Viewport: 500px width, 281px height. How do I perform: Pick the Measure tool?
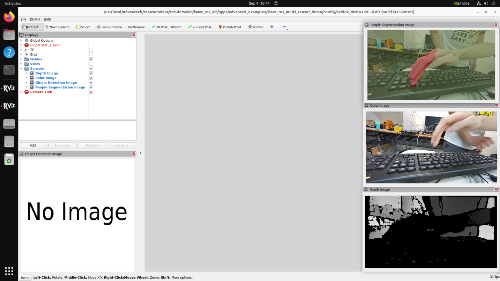point(136,27)
